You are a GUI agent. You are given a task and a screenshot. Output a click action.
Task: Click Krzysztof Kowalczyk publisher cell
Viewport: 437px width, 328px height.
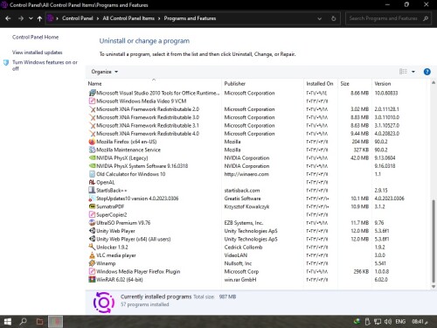[x=246, y=206]
